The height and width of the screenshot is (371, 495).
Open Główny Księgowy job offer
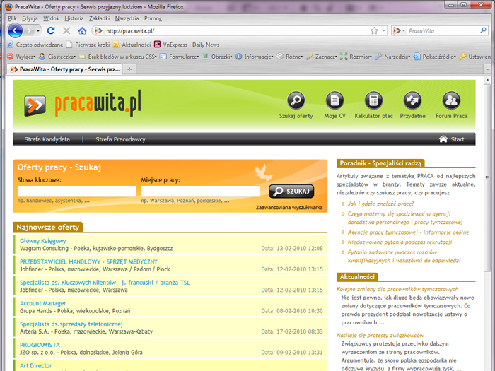43,241
